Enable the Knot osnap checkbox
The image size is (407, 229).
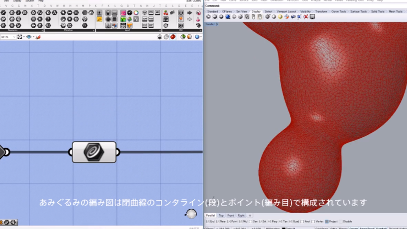coord(302,221)
